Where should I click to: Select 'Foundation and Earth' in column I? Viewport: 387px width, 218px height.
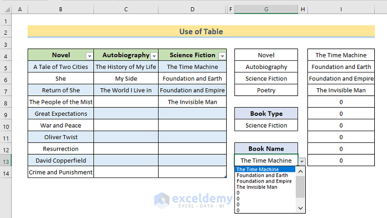[341, 67]
